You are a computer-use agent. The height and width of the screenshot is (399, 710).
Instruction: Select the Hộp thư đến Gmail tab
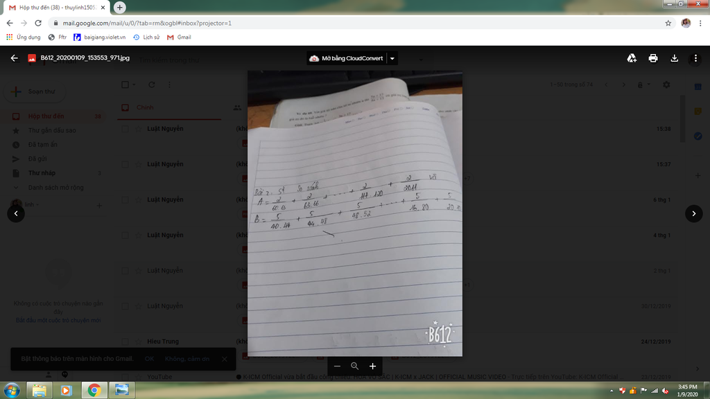pyautogui.click(x=57, y=8)
